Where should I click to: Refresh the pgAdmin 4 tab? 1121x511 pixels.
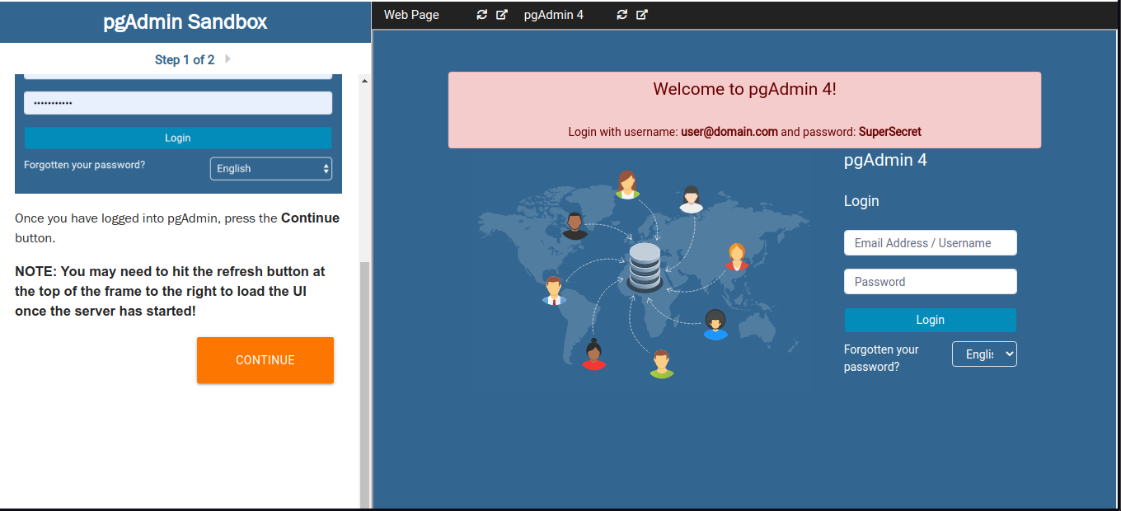pos(622,15)
